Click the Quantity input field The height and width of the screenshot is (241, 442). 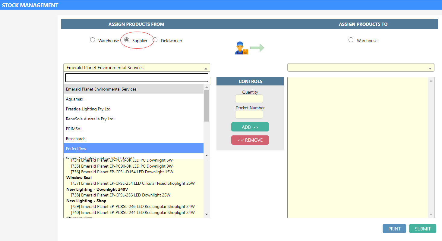[249, 99]
